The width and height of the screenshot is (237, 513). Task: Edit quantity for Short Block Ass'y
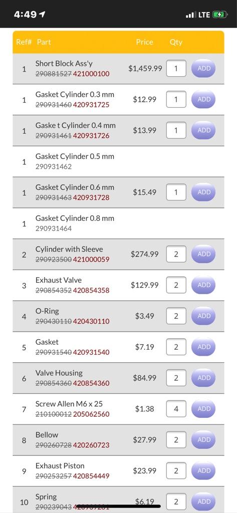coord(176,68)
